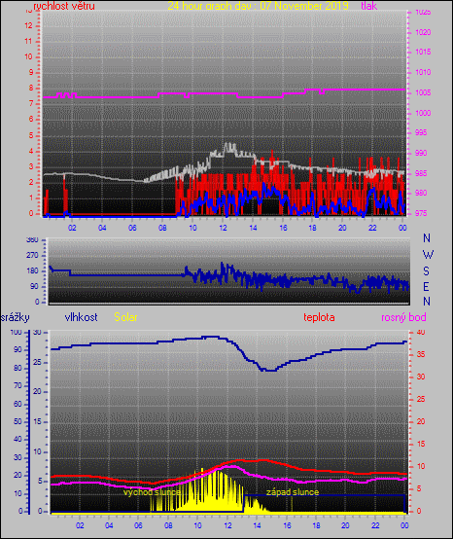Click the magenta "tlak" pressure label
453x539 pixels.
pyautogui.click(x=368, y=6)
